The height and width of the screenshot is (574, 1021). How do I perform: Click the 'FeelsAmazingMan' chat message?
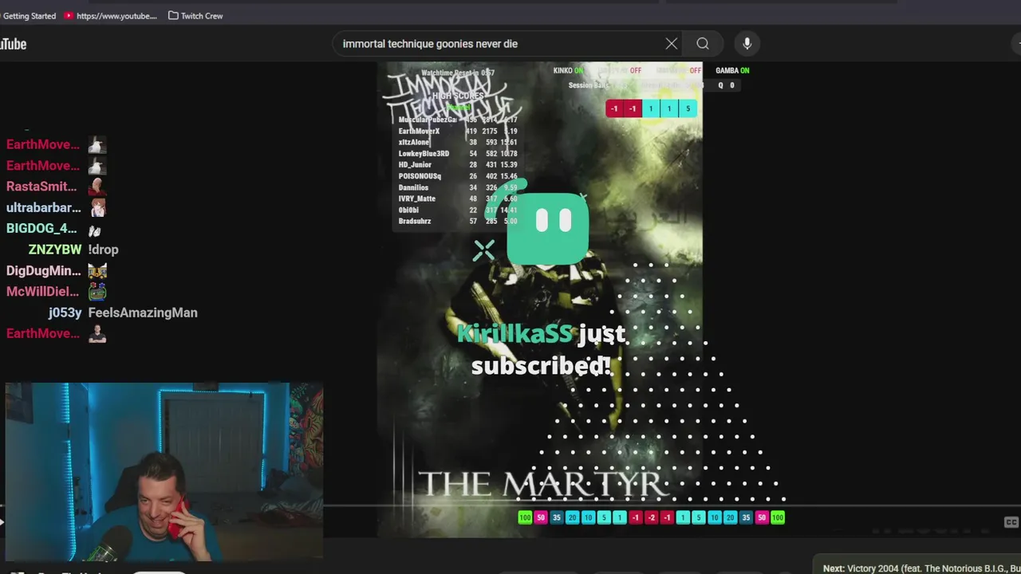[x=143, y=313]
